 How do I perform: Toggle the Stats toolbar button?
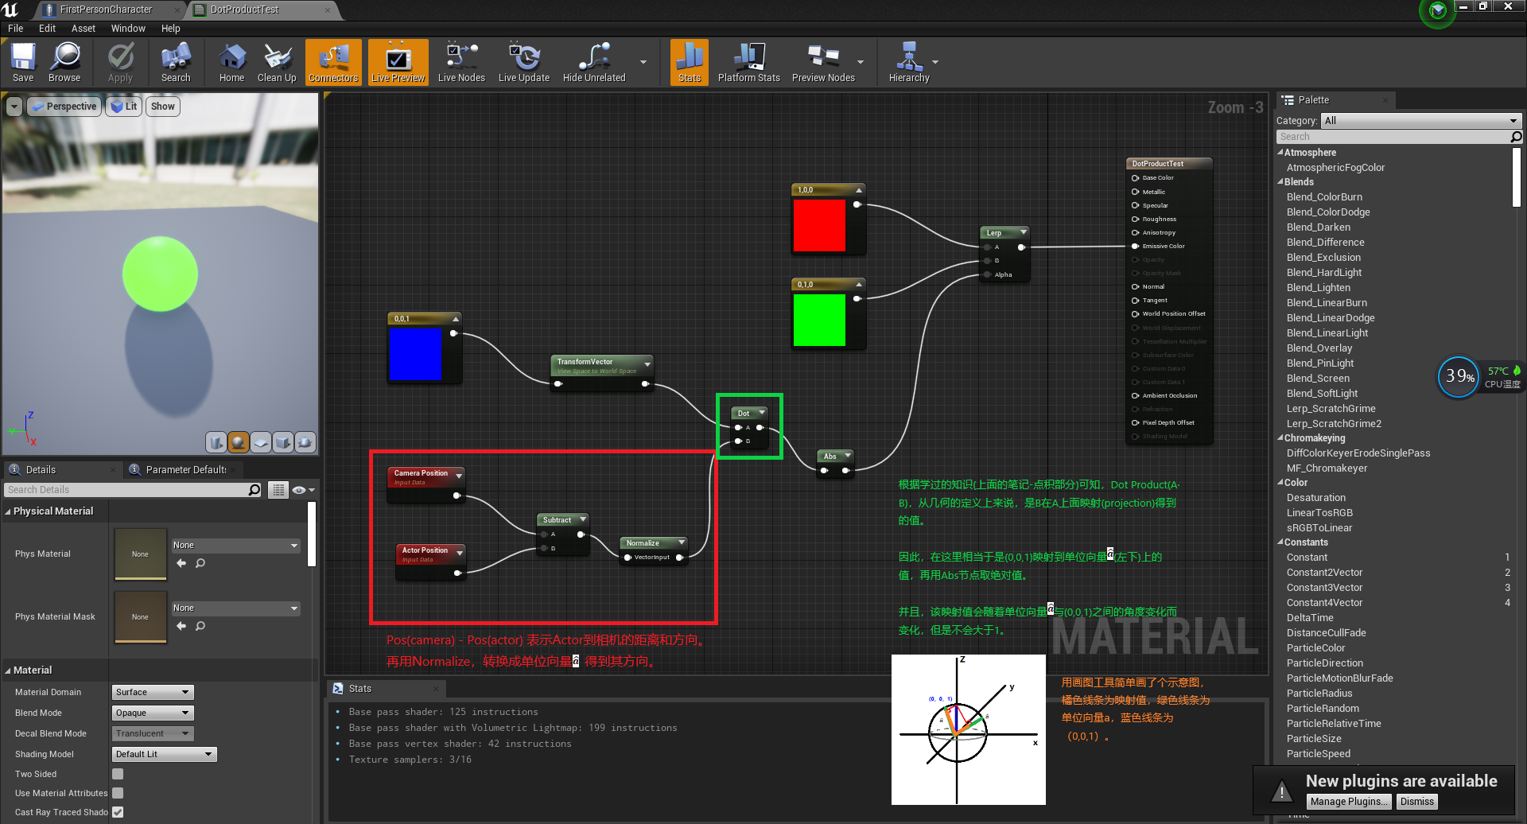pyautogui.click(x=690, y=62)
